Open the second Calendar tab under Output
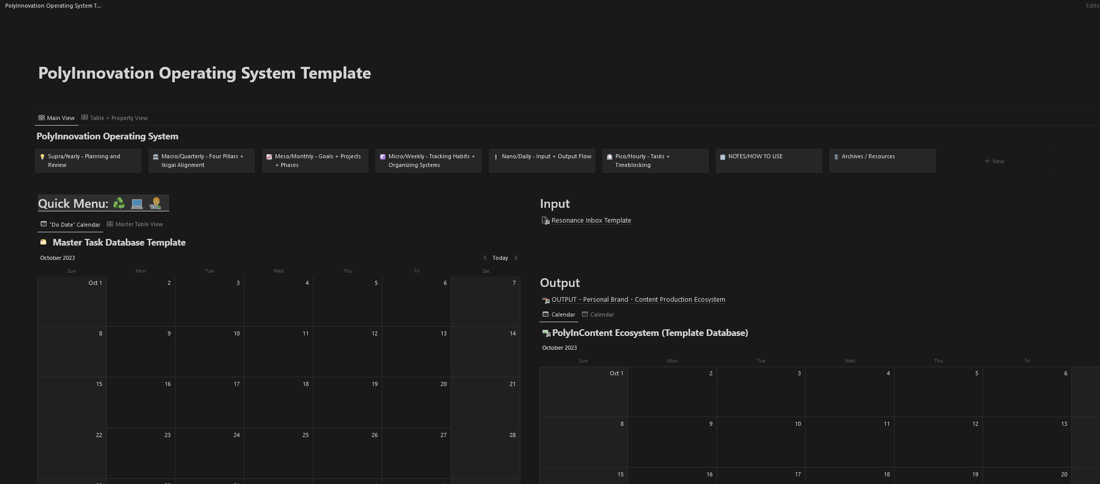Image resolution: width=1100 pixels, height=484 pixels. pyautogui.click(x=598, y=314)
